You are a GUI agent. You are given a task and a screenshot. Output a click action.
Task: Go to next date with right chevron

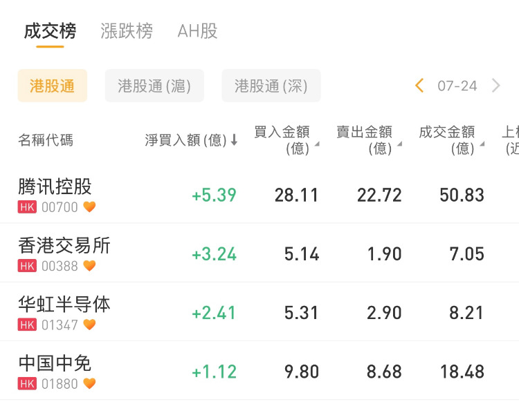[x=496, y=86]
